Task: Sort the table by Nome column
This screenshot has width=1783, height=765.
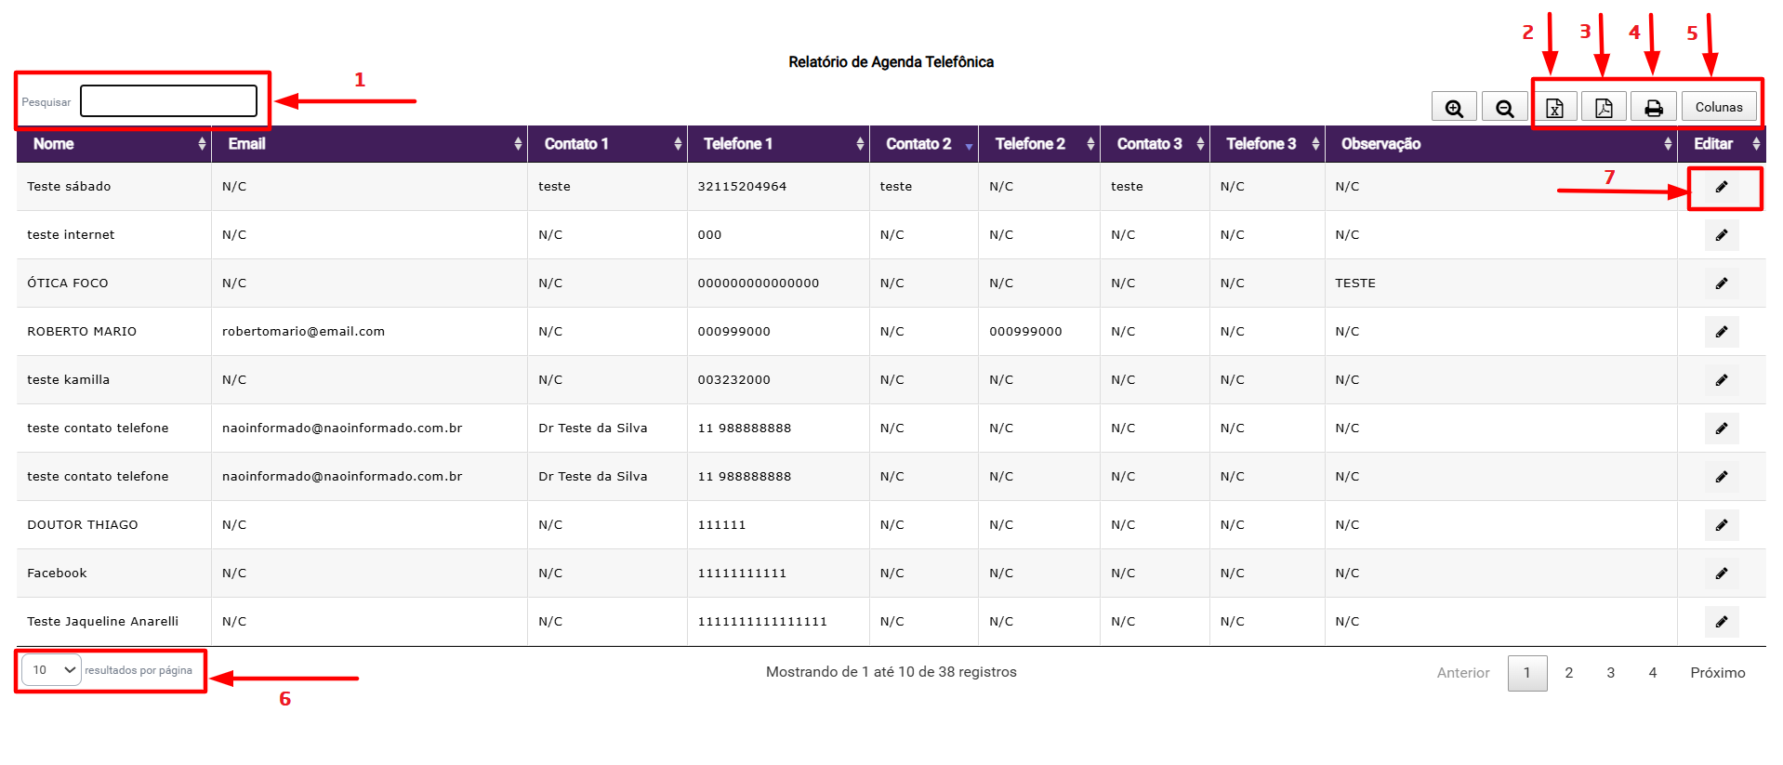Action: coord(113,144)
